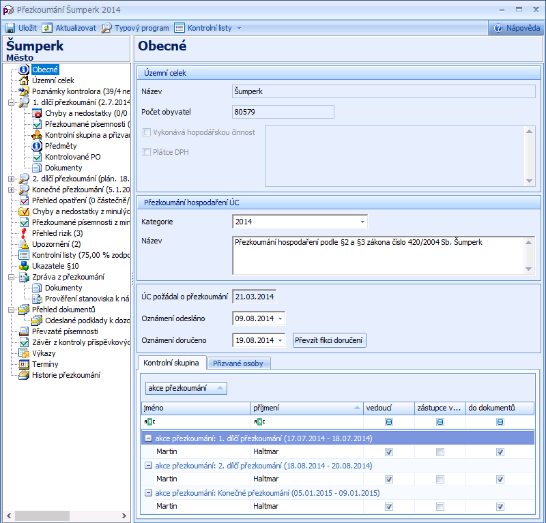
Task: Toggle vedoucí checkbox for 1. dílčí přezkoumání row
Action: (389, 452)
